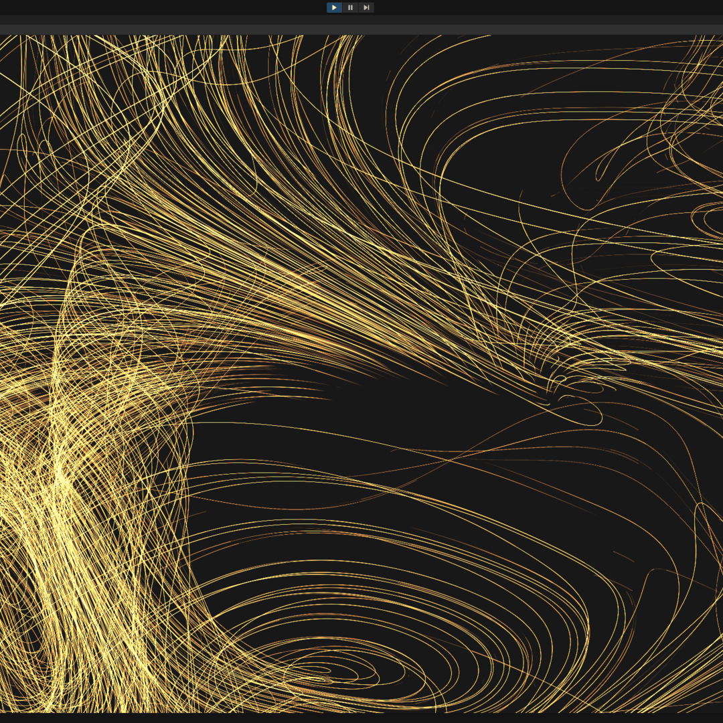
Task: Toggle play mode with the triangle icon
Action: click(334, 7)
